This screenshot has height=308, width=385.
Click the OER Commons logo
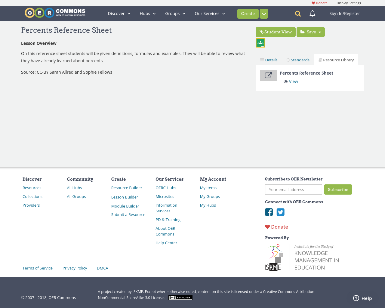tap(55, 13)
